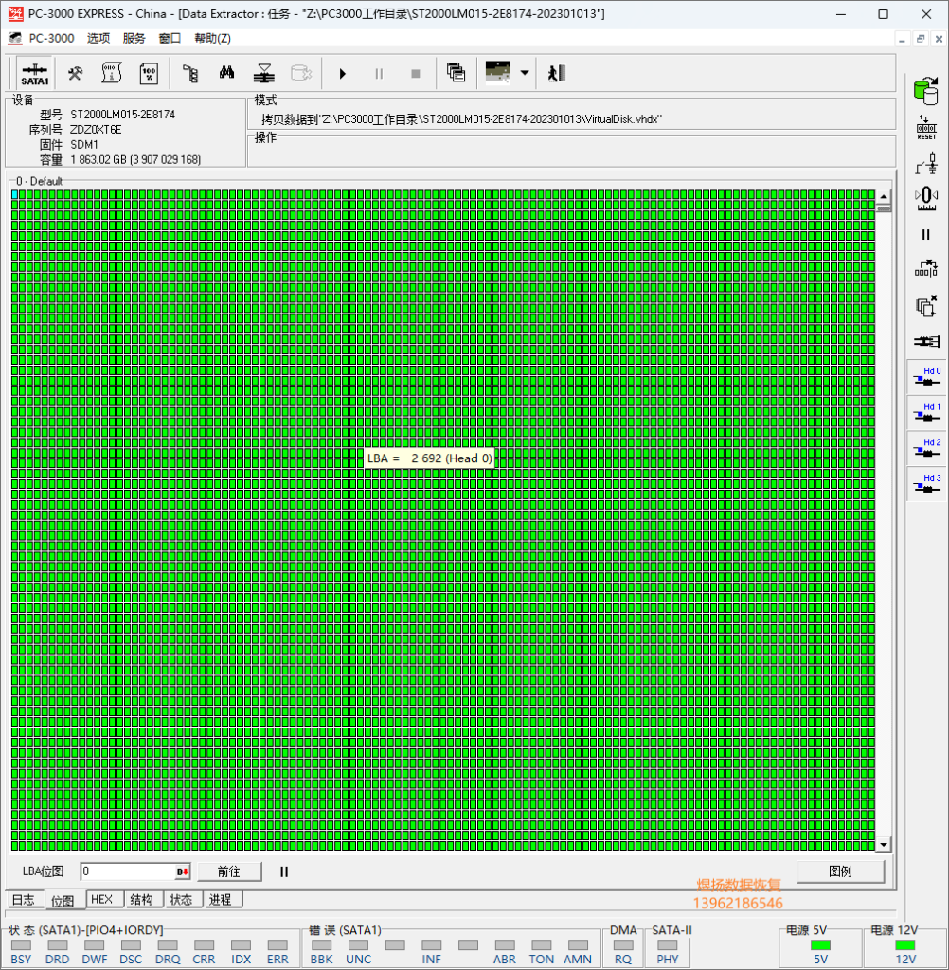The image size is (949, 970).
Task: Open the 帮助(Z) menu
Action: point(212,38)
